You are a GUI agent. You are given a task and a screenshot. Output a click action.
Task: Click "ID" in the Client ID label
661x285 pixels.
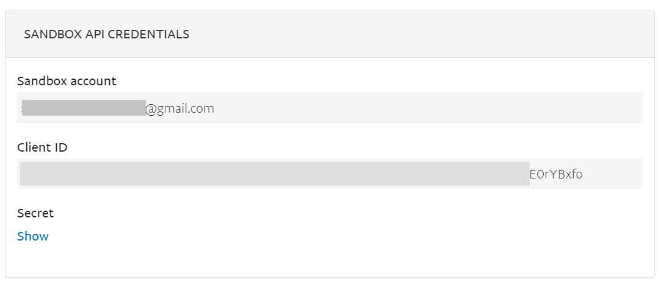pyautogui.click(x=61, y=147)
